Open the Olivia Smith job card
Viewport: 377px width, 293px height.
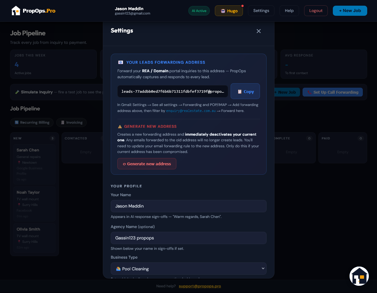(34, 238)
